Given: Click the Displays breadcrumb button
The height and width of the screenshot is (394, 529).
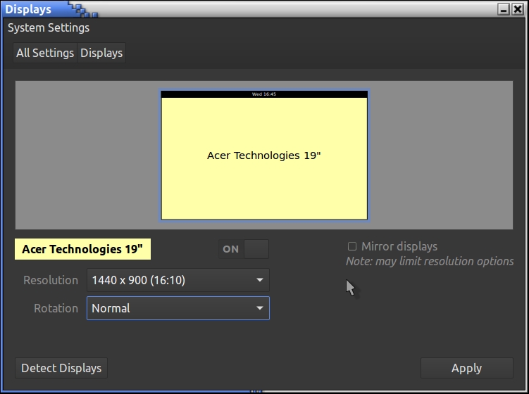Looking at the screenshot, I should [101, 53].
